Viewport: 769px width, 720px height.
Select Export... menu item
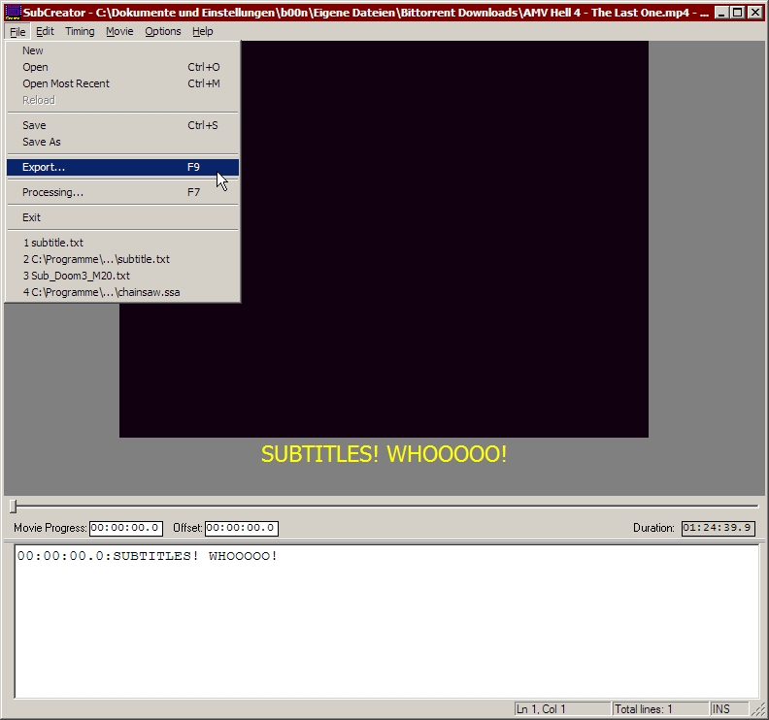(x=122, y=167)
